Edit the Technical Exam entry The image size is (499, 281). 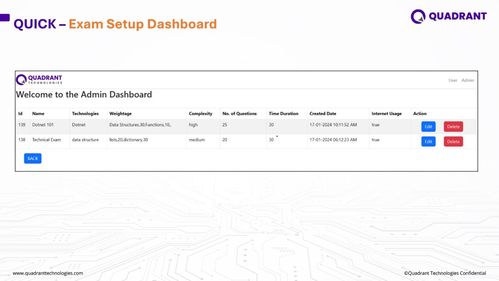(428, 141)
